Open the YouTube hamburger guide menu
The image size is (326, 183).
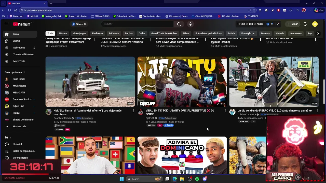(x=7, y=24)
